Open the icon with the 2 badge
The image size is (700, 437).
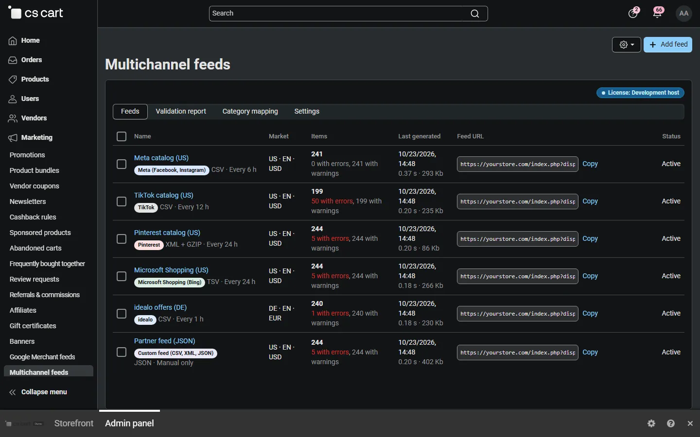633,13
